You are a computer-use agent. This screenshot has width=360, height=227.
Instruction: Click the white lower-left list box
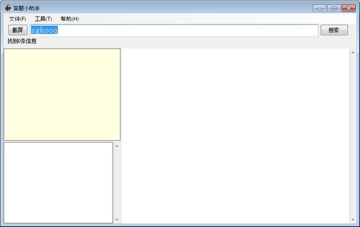point(58,183)
